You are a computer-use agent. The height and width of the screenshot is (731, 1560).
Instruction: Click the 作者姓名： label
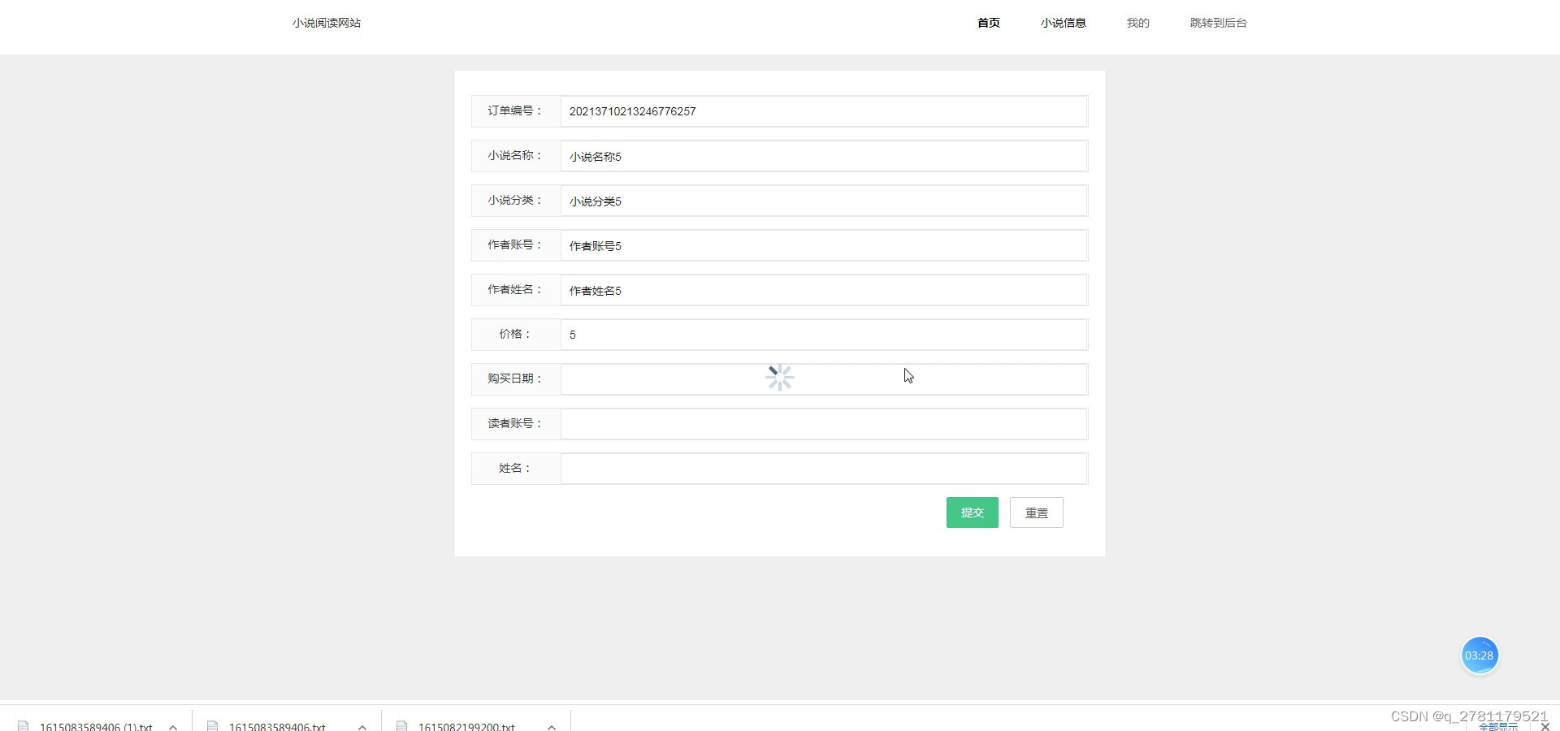[x=515, y=290]
